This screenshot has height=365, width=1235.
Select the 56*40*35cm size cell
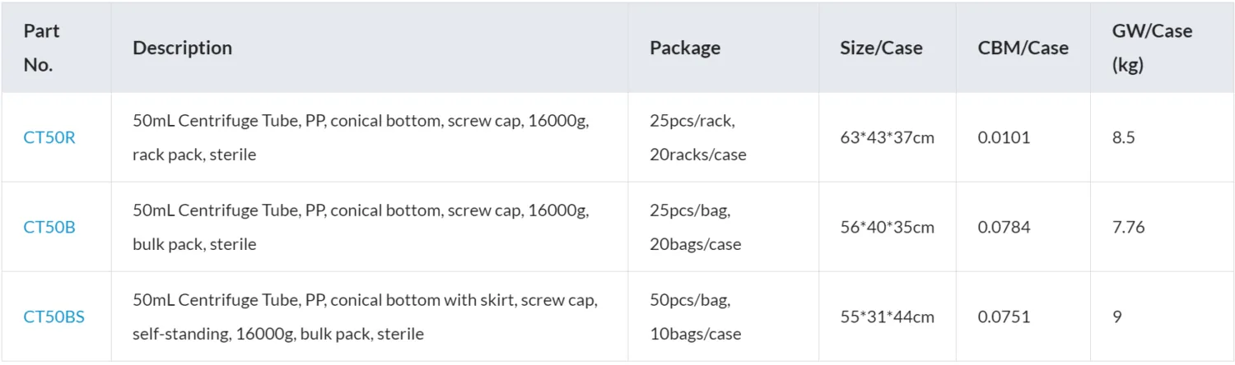(887, 227)
